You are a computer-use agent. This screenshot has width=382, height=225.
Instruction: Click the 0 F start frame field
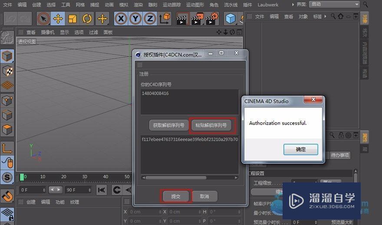33,190
